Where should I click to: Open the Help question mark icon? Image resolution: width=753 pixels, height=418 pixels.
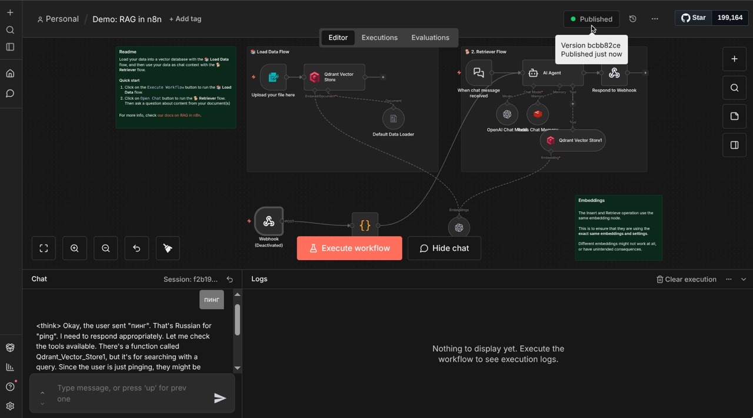coord(10,387)
